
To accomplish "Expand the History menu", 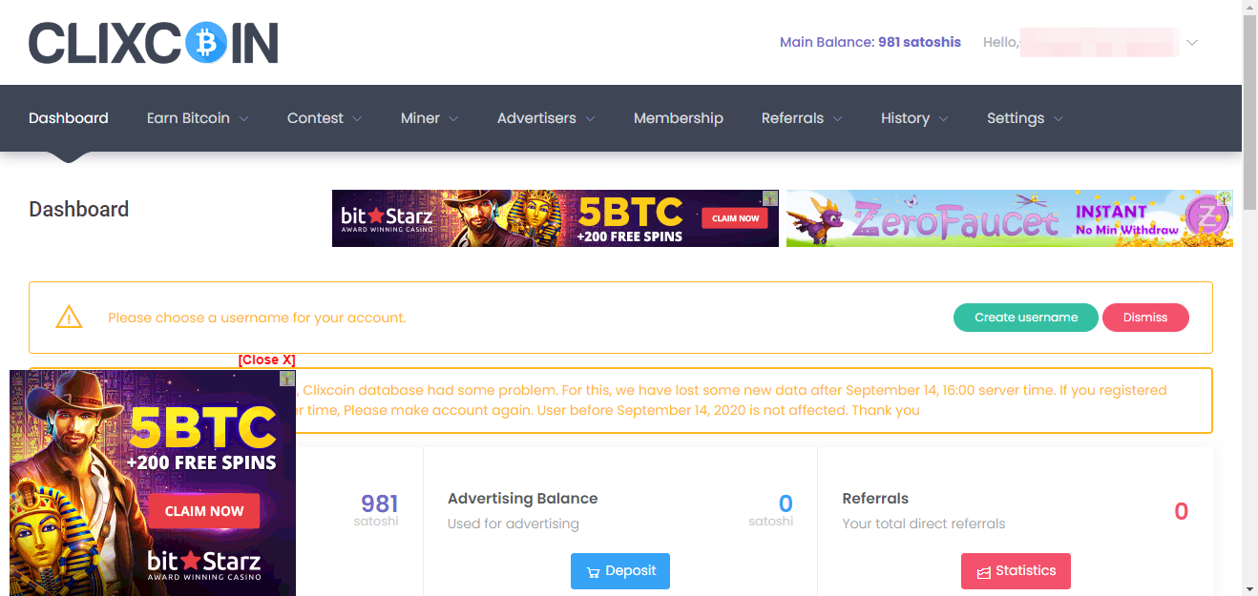I will [914, 118].
